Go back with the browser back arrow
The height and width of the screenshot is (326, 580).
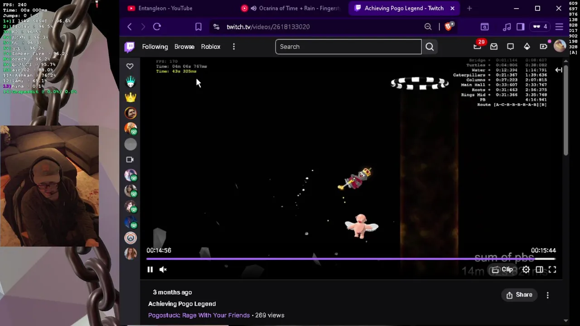click(x=130, y=27)
